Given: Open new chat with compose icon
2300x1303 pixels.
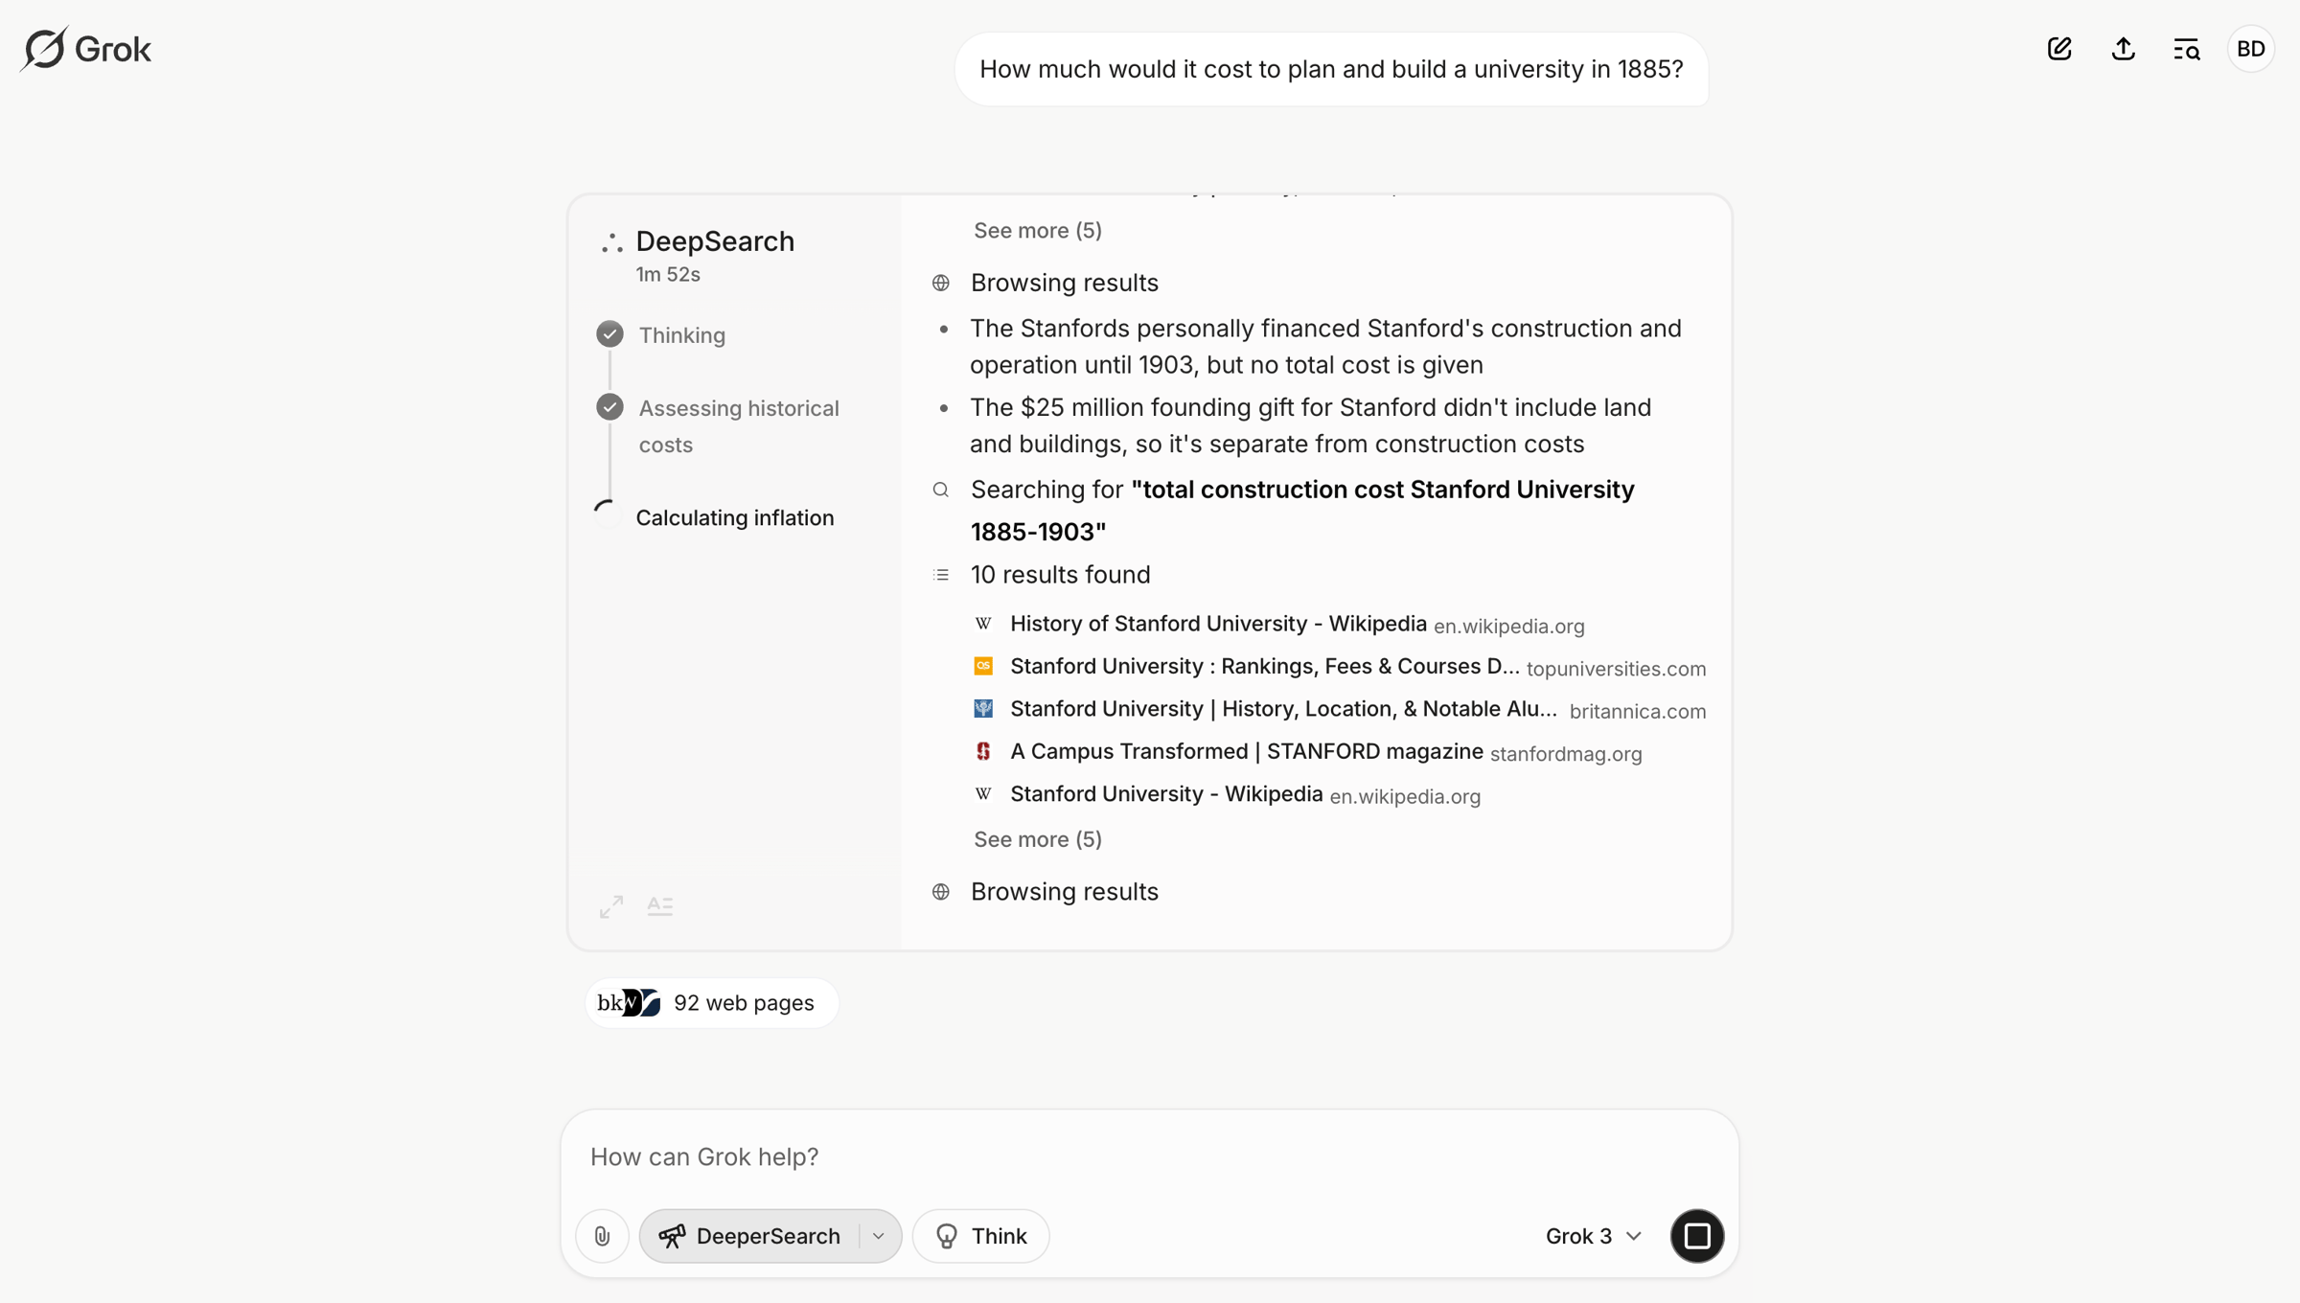Looking at the screenshot, I should [x=2059, y=49].
